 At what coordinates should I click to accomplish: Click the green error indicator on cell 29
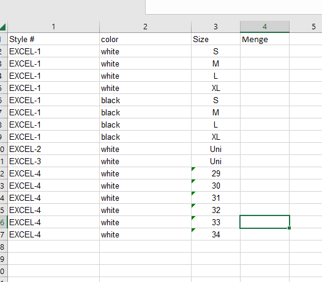point(193,169)
